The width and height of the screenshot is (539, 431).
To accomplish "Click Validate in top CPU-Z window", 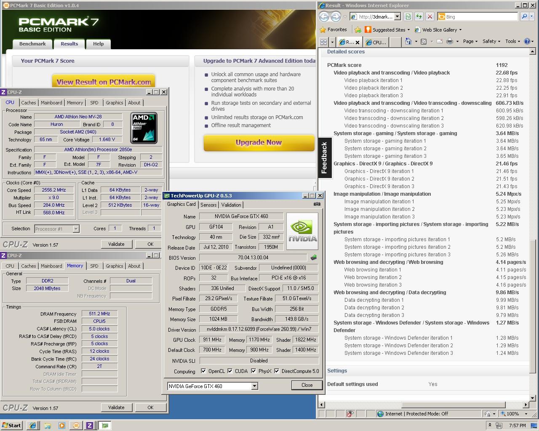I will (116, 244).
